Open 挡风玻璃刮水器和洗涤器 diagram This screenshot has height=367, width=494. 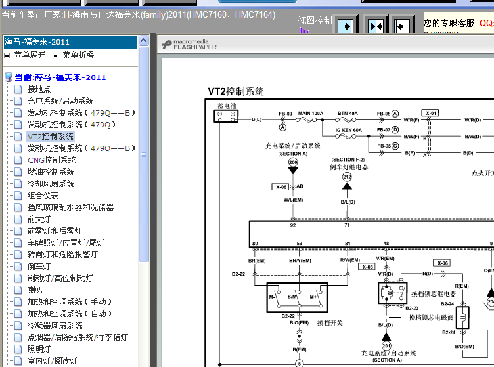click(x=70, y=207)
